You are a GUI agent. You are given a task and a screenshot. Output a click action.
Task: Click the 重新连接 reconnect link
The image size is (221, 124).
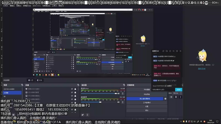202,69
